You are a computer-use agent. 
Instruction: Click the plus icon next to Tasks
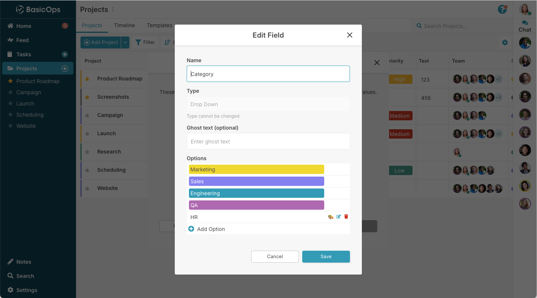pos(64,54)
